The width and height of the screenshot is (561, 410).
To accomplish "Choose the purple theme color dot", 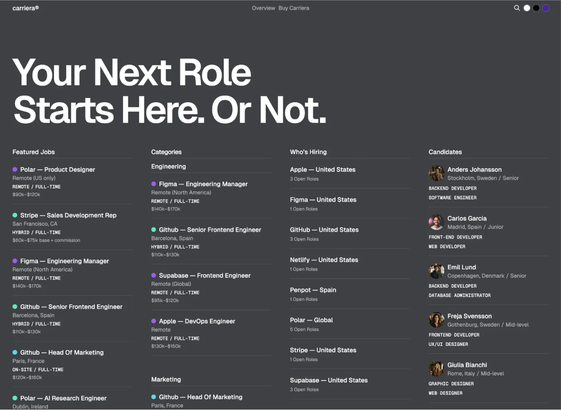I will [546, 8].
